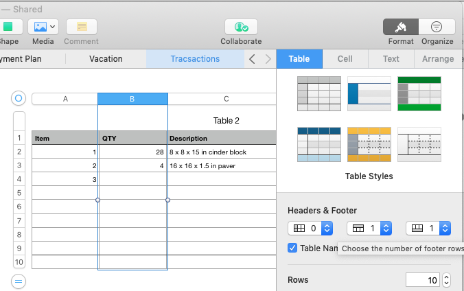The height and width of the screenshot is (291, 464).
Task: Click the Collaborate people icon
Action: pyautogui.click(x=241, y=27)
